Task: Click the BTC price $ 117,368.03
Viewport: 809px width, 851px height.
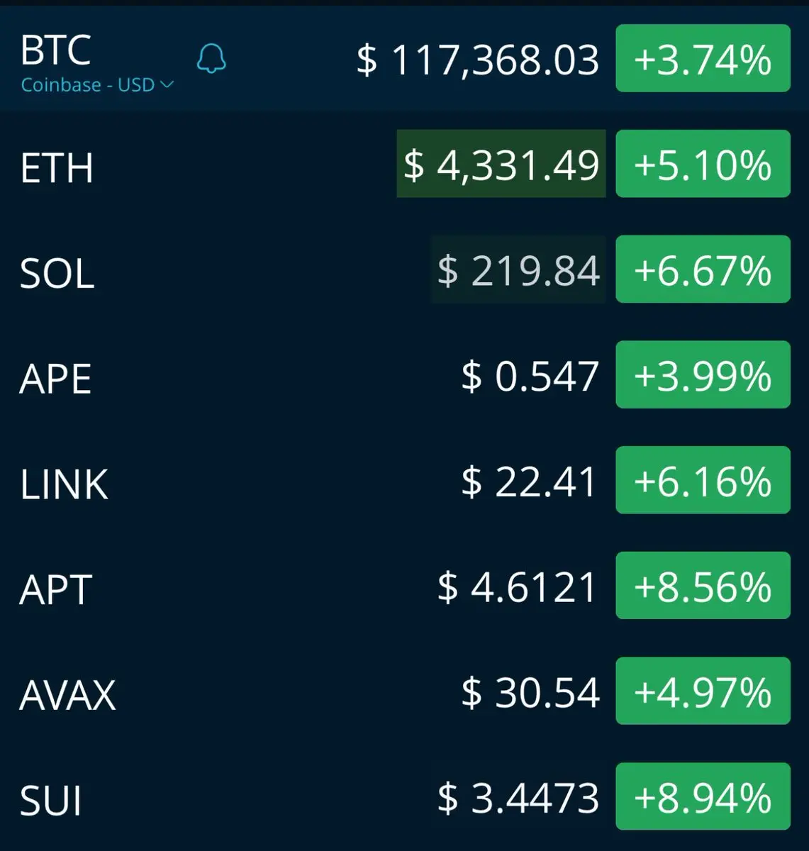Action: pyautogui.click(x=478, y=60)
